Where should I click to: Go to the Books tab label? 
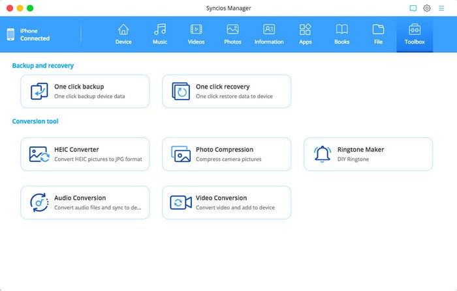pos(341,42)
